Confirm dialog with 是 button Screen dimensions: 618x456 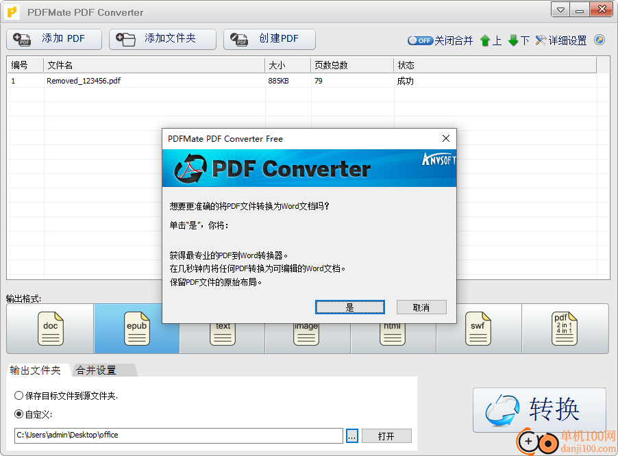pos(349,307)
